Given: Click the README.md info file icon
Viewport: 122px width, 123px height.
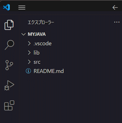Looking at the screenshot, I should [x=28, y=71].
